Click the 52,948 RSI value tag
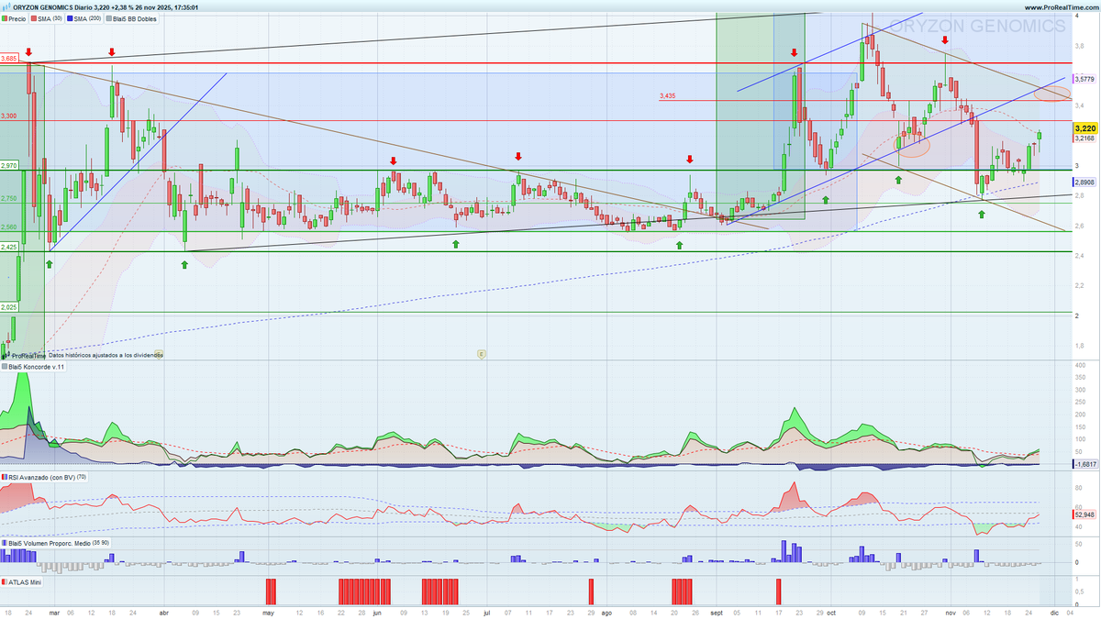 click(x=1084, y=514)
